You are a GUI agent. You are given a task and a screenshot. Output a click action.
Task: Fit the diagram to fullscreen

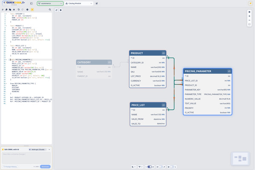coord(249,24)
